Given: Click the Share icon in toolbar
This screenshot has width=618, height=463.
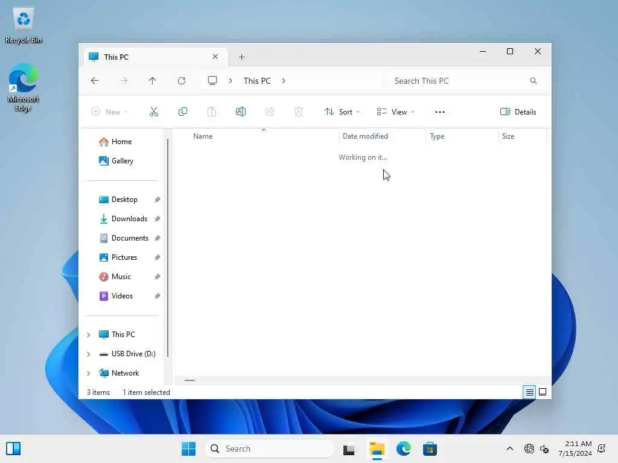Looking at the screenshot, I should click(270, 112).
